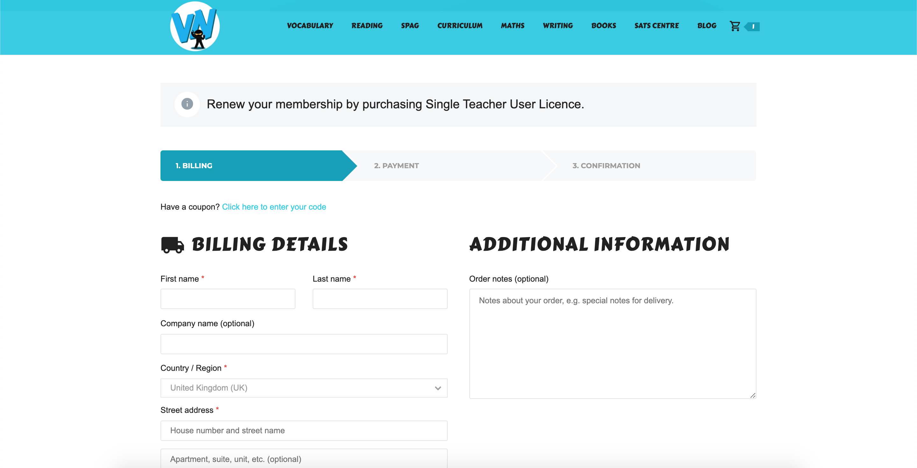Go to the Blog page
This screenshot has height=468, width=917.
(x=707, y=25)
